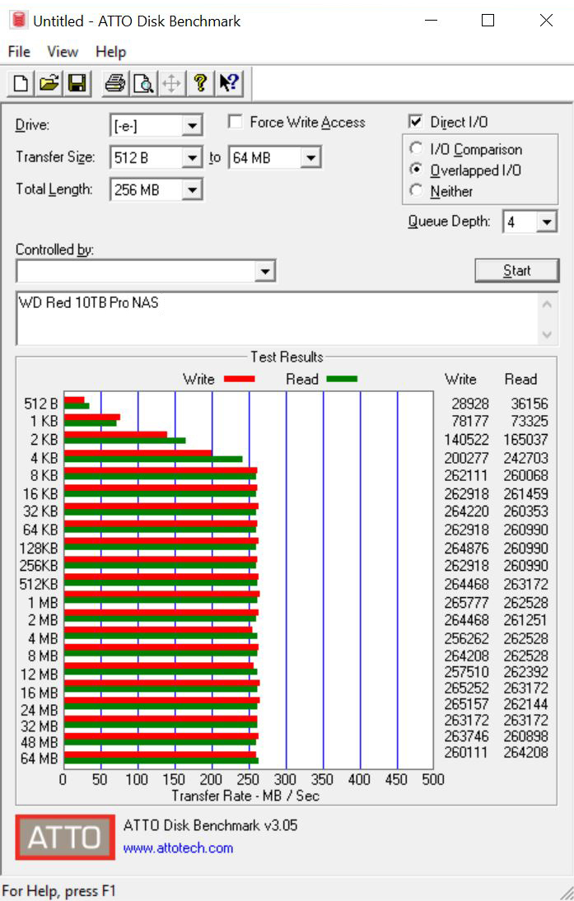
Task: Select the I/O Comparison radio button
Action: (x=416, y=149)
